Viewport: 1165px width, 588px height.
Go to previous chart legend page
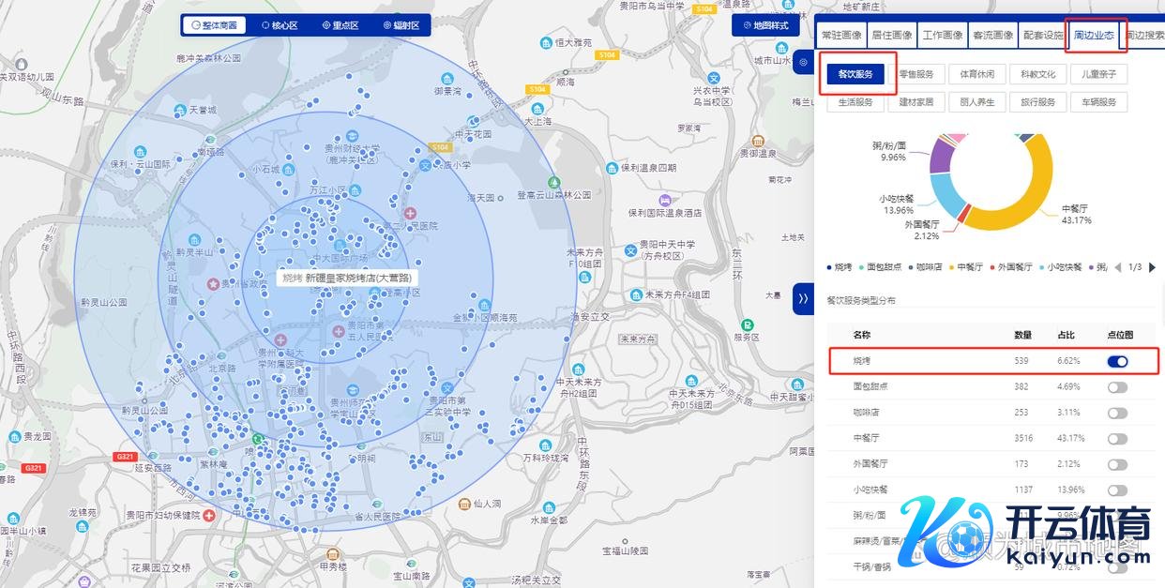[x=1117, y=267]
